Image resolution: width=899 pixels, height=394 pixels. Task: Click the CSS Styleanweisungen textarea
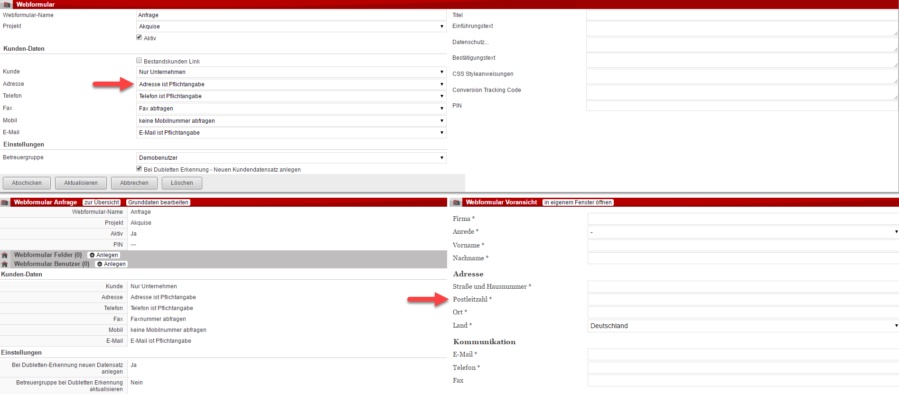[x=742, y=76]
